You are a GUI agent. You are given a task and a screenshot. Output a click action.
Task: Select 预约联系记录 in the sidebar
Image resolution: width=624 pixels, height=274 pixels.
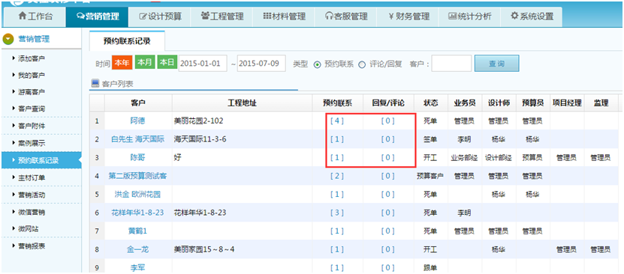[x=41, y=160]
